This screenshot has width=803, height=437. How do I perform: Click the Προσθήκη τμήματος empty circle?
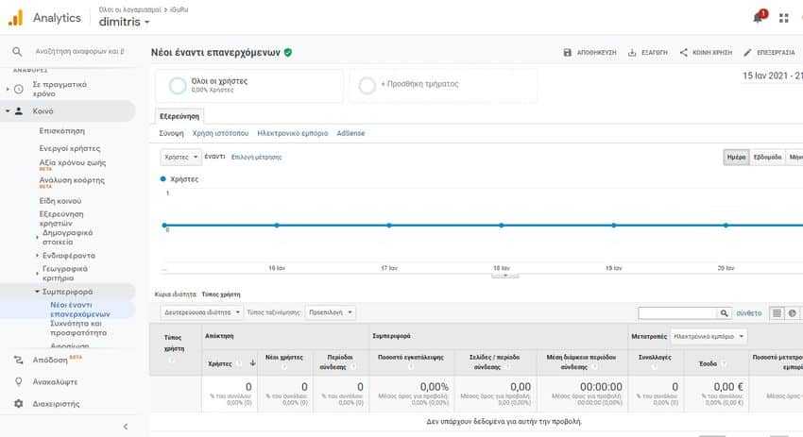coord(367,86)
